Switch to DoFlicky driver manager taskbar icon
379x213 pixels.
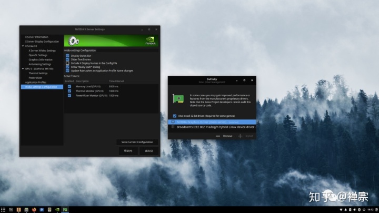click(65, 210)
